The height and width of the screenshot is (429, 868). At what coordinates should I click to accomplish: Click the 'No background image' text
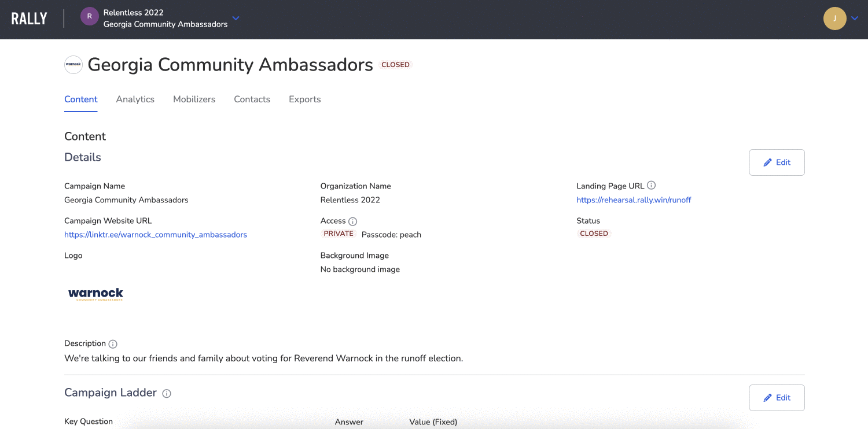(360, 269)
